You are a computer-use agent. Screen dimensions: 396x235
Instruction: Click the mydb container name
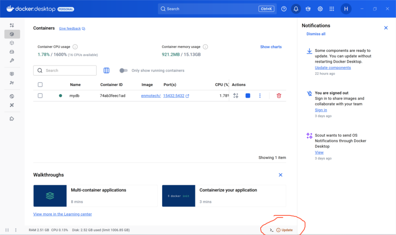coord(74,96)
